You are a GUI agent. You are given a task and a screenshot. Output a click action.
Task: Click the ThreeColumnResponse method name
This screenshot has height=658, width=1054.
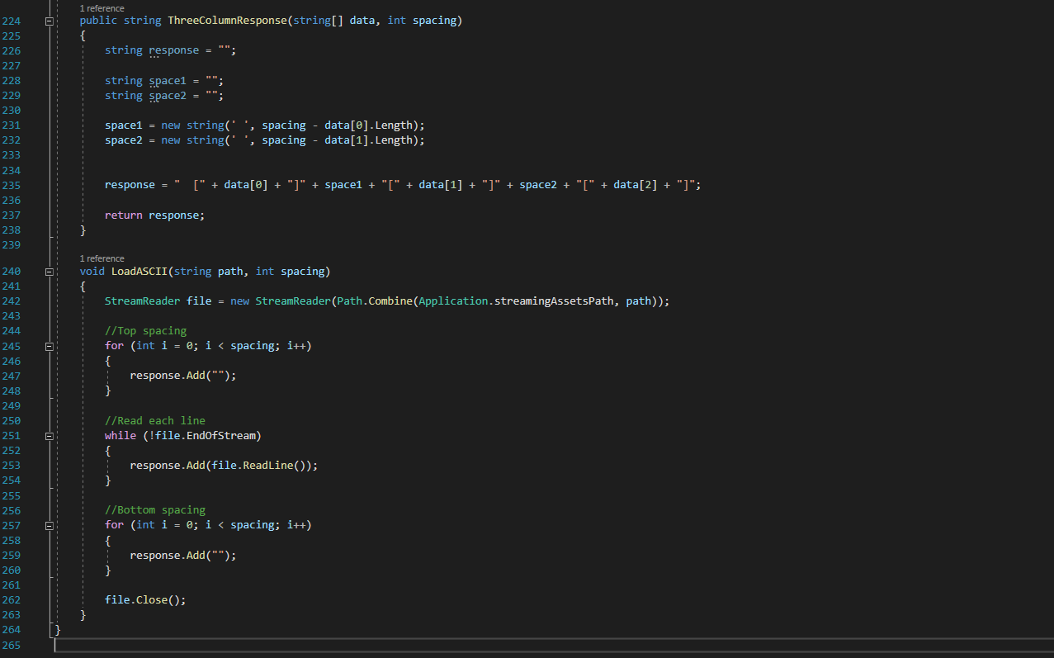[226, 21]
